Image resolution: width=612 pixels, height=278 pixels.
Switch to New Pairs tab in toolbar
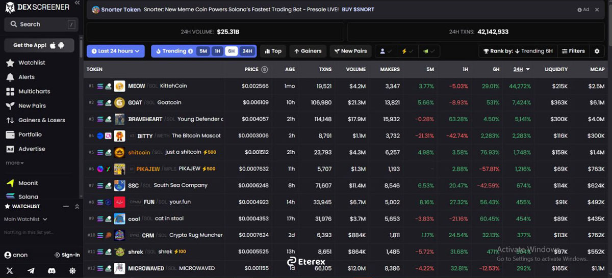[x=350, y=51]
